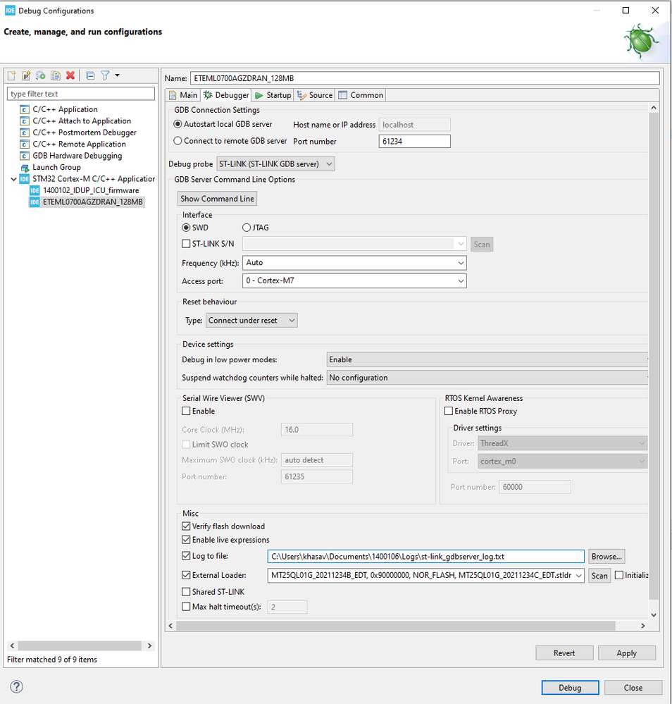Switch to the Common tab

361,95
